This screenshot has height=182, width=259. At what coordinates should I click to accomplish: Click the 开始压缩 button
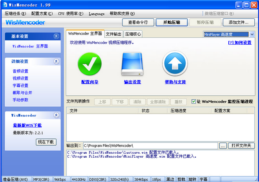coord(171,22)
